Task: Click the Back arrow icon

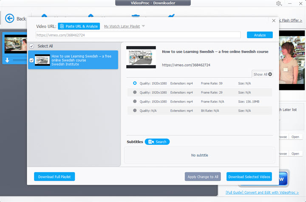Action: [9, 19]
